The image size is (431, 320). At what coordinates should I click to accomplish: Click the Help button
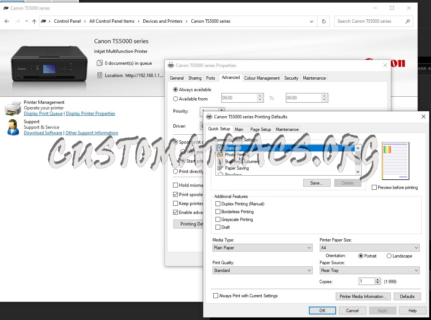tap(412, 311)
